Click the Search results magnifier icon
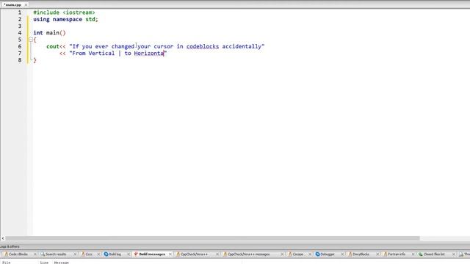Screen dimensions: 470x264 click(43, 254)
